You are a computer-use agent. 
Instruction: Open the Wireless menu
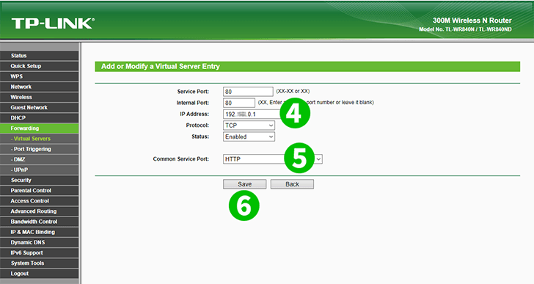tap(39, 97)
